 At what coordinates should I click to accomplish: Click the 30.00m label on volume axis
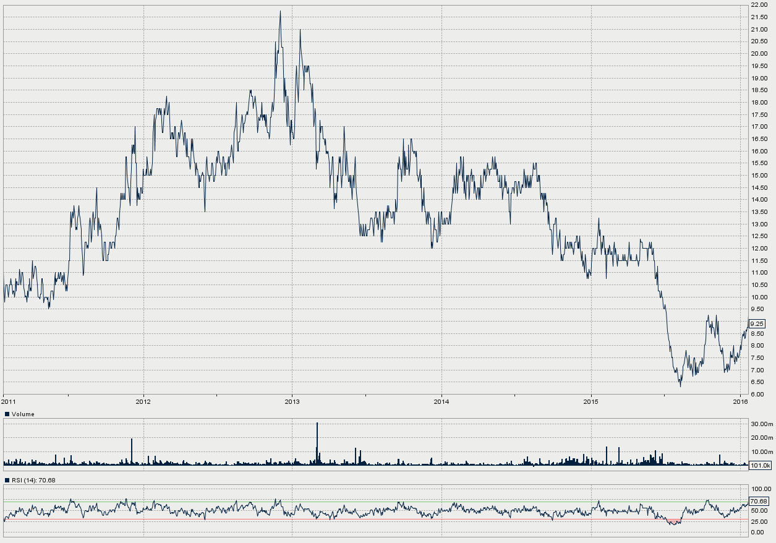(761, 424)
